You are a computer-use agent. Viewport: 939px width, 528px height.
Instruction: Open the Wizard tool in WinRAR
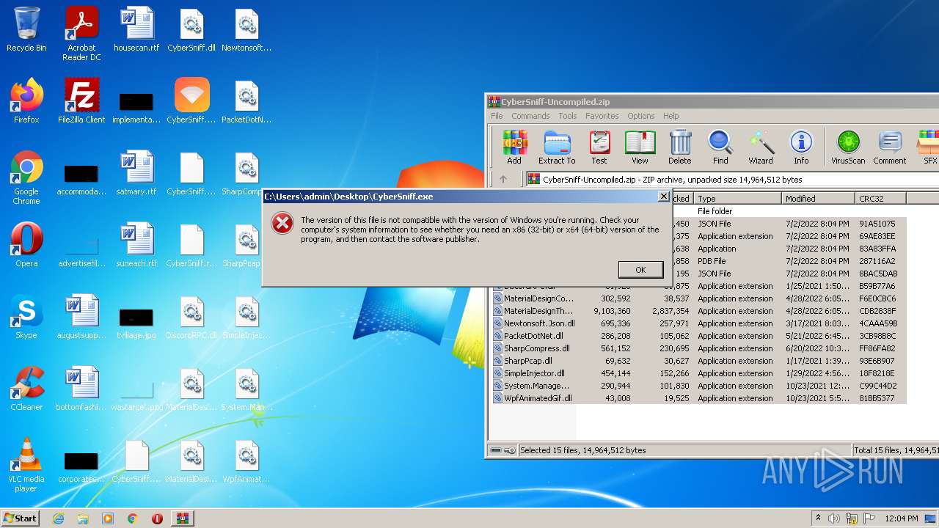coord(761,147)
